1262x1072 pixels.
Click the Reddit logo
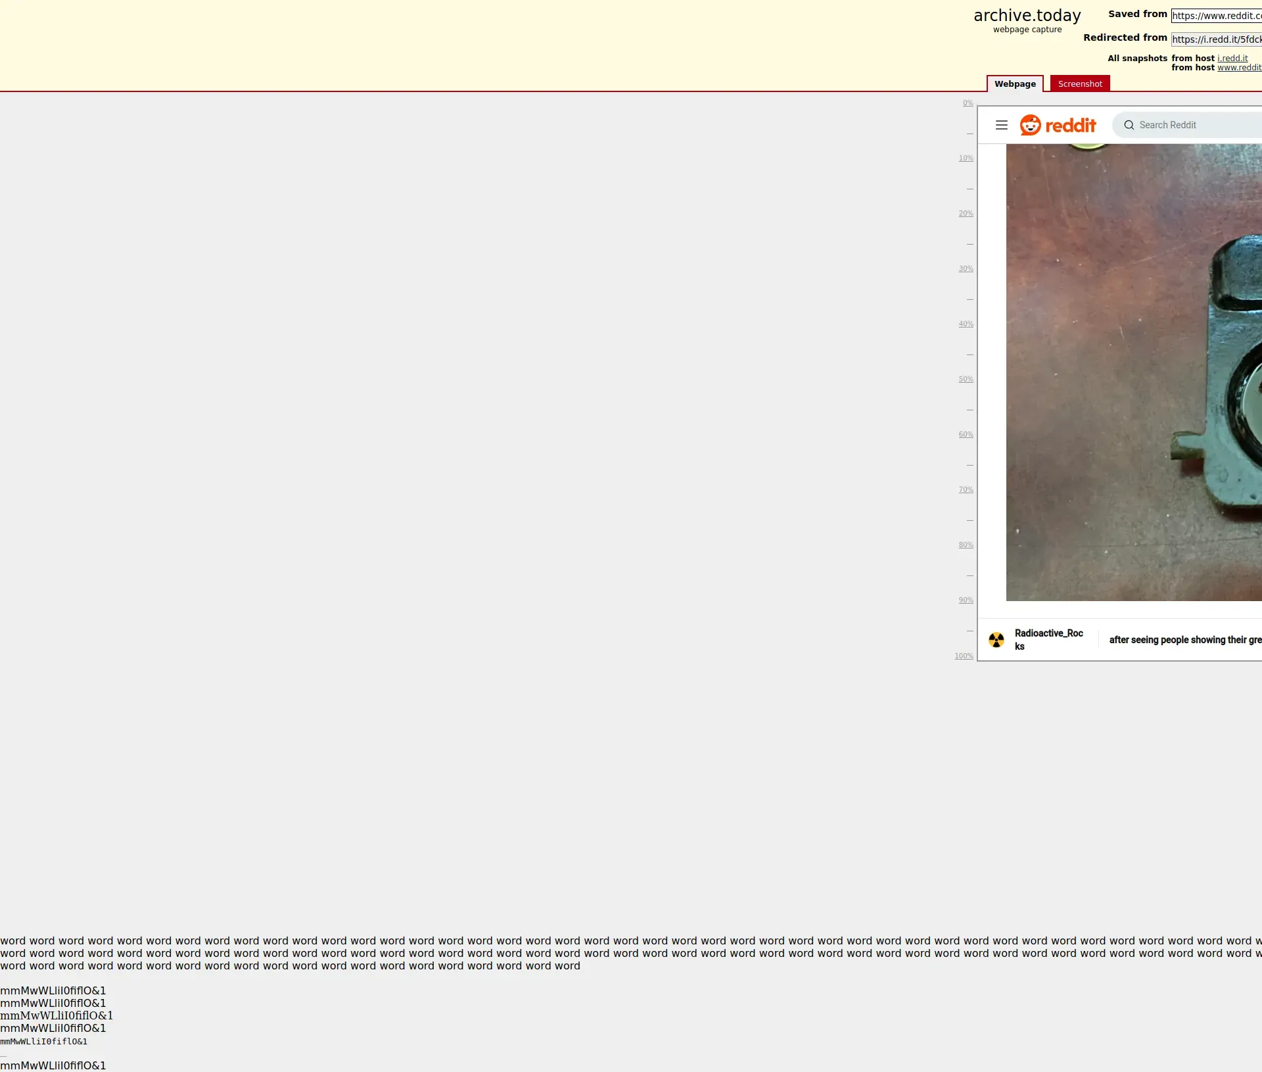point(1058,125)
